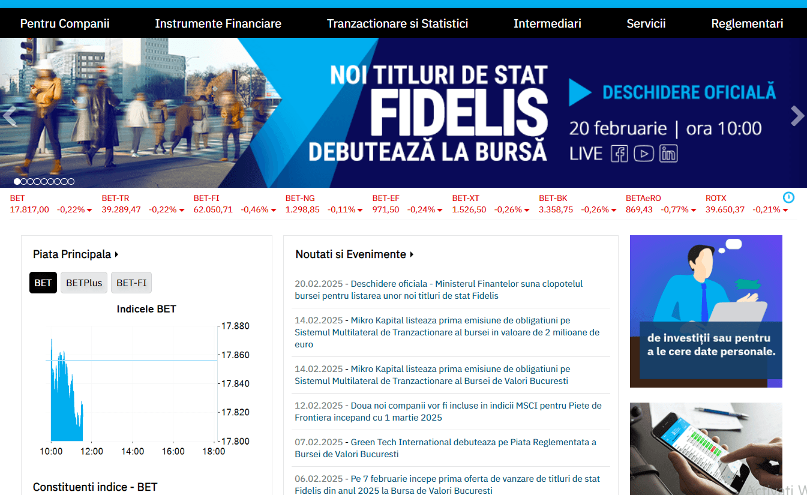The image size is (807, 495).
Task: Expand Noutati si Evenimente section arrow
Action: (412, 254)
